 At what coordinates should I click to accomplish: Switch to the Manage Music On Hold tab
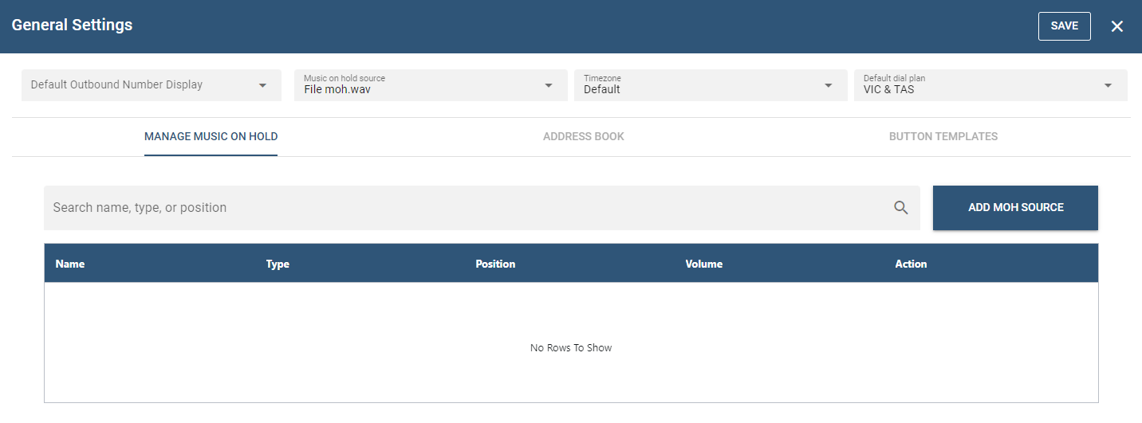click(x=211, y=136)
